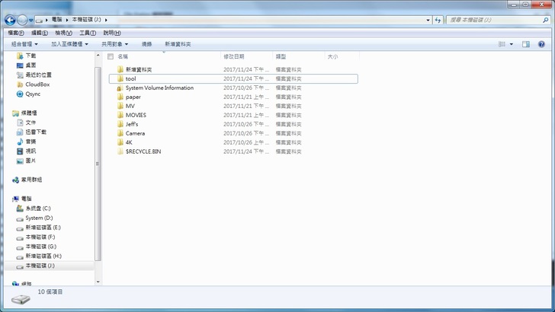Select the paper folder icon
Screen dimensions: 555x312
[x=120, y=97]
